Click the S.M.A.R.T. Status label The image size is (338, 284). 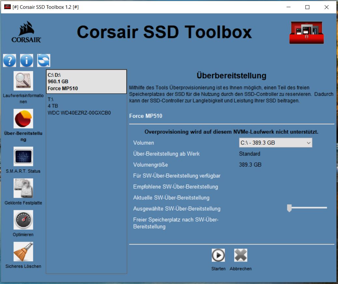(23, 171)
